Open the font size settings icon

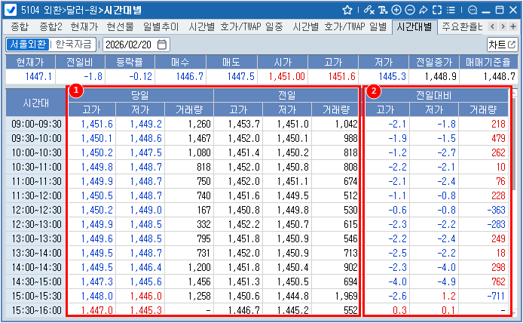point(383,11)
